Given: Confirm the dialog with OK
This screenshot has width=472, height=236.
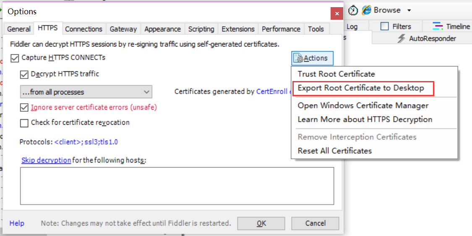Looking at the screenshot, I should click(x=261, y=223).
